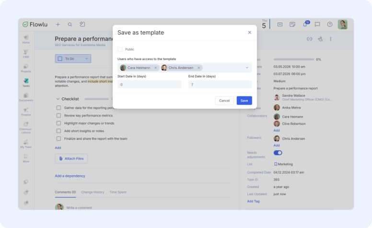372x228 pixels.
Task: Open the three-dot task menu
Action: [x=330, y=39]
